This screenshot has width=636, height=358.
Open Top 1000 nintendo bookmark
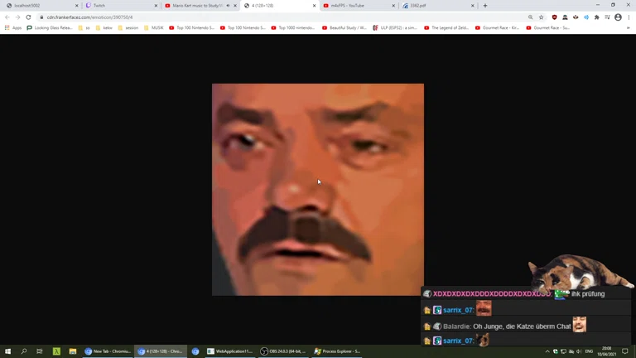[293, 28]
